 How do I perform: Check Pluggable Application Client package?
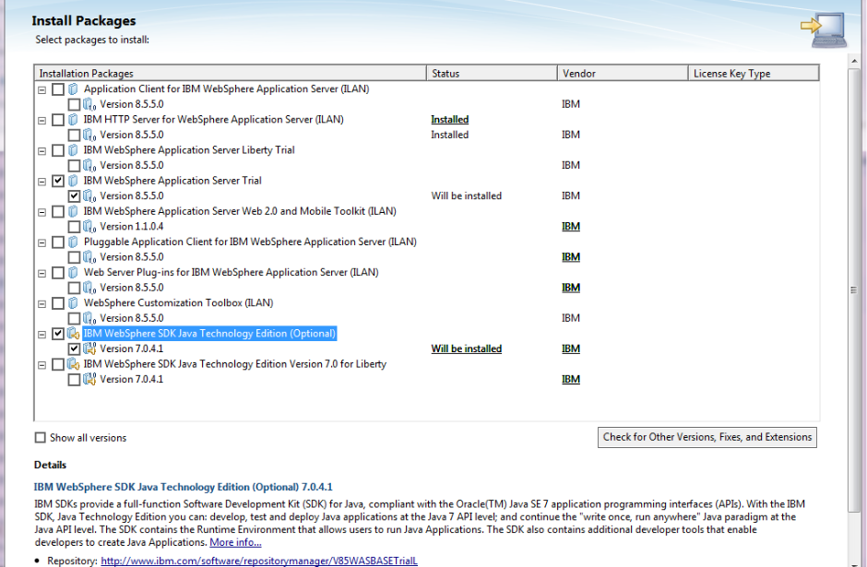coord(58,242)
